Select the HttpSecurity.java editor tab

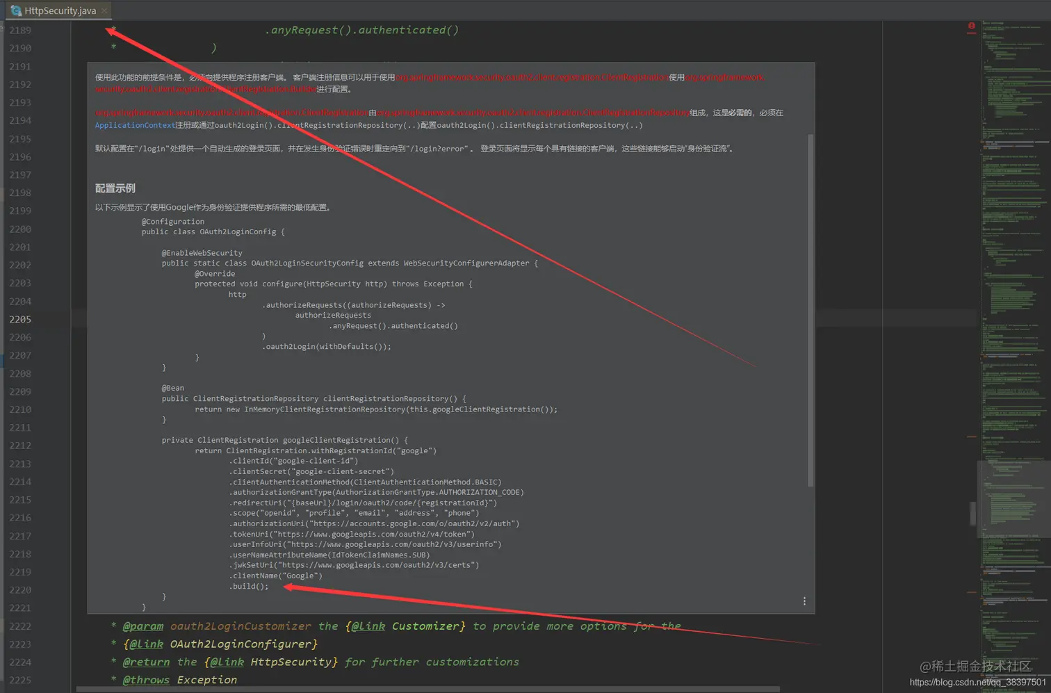point(60,10)
